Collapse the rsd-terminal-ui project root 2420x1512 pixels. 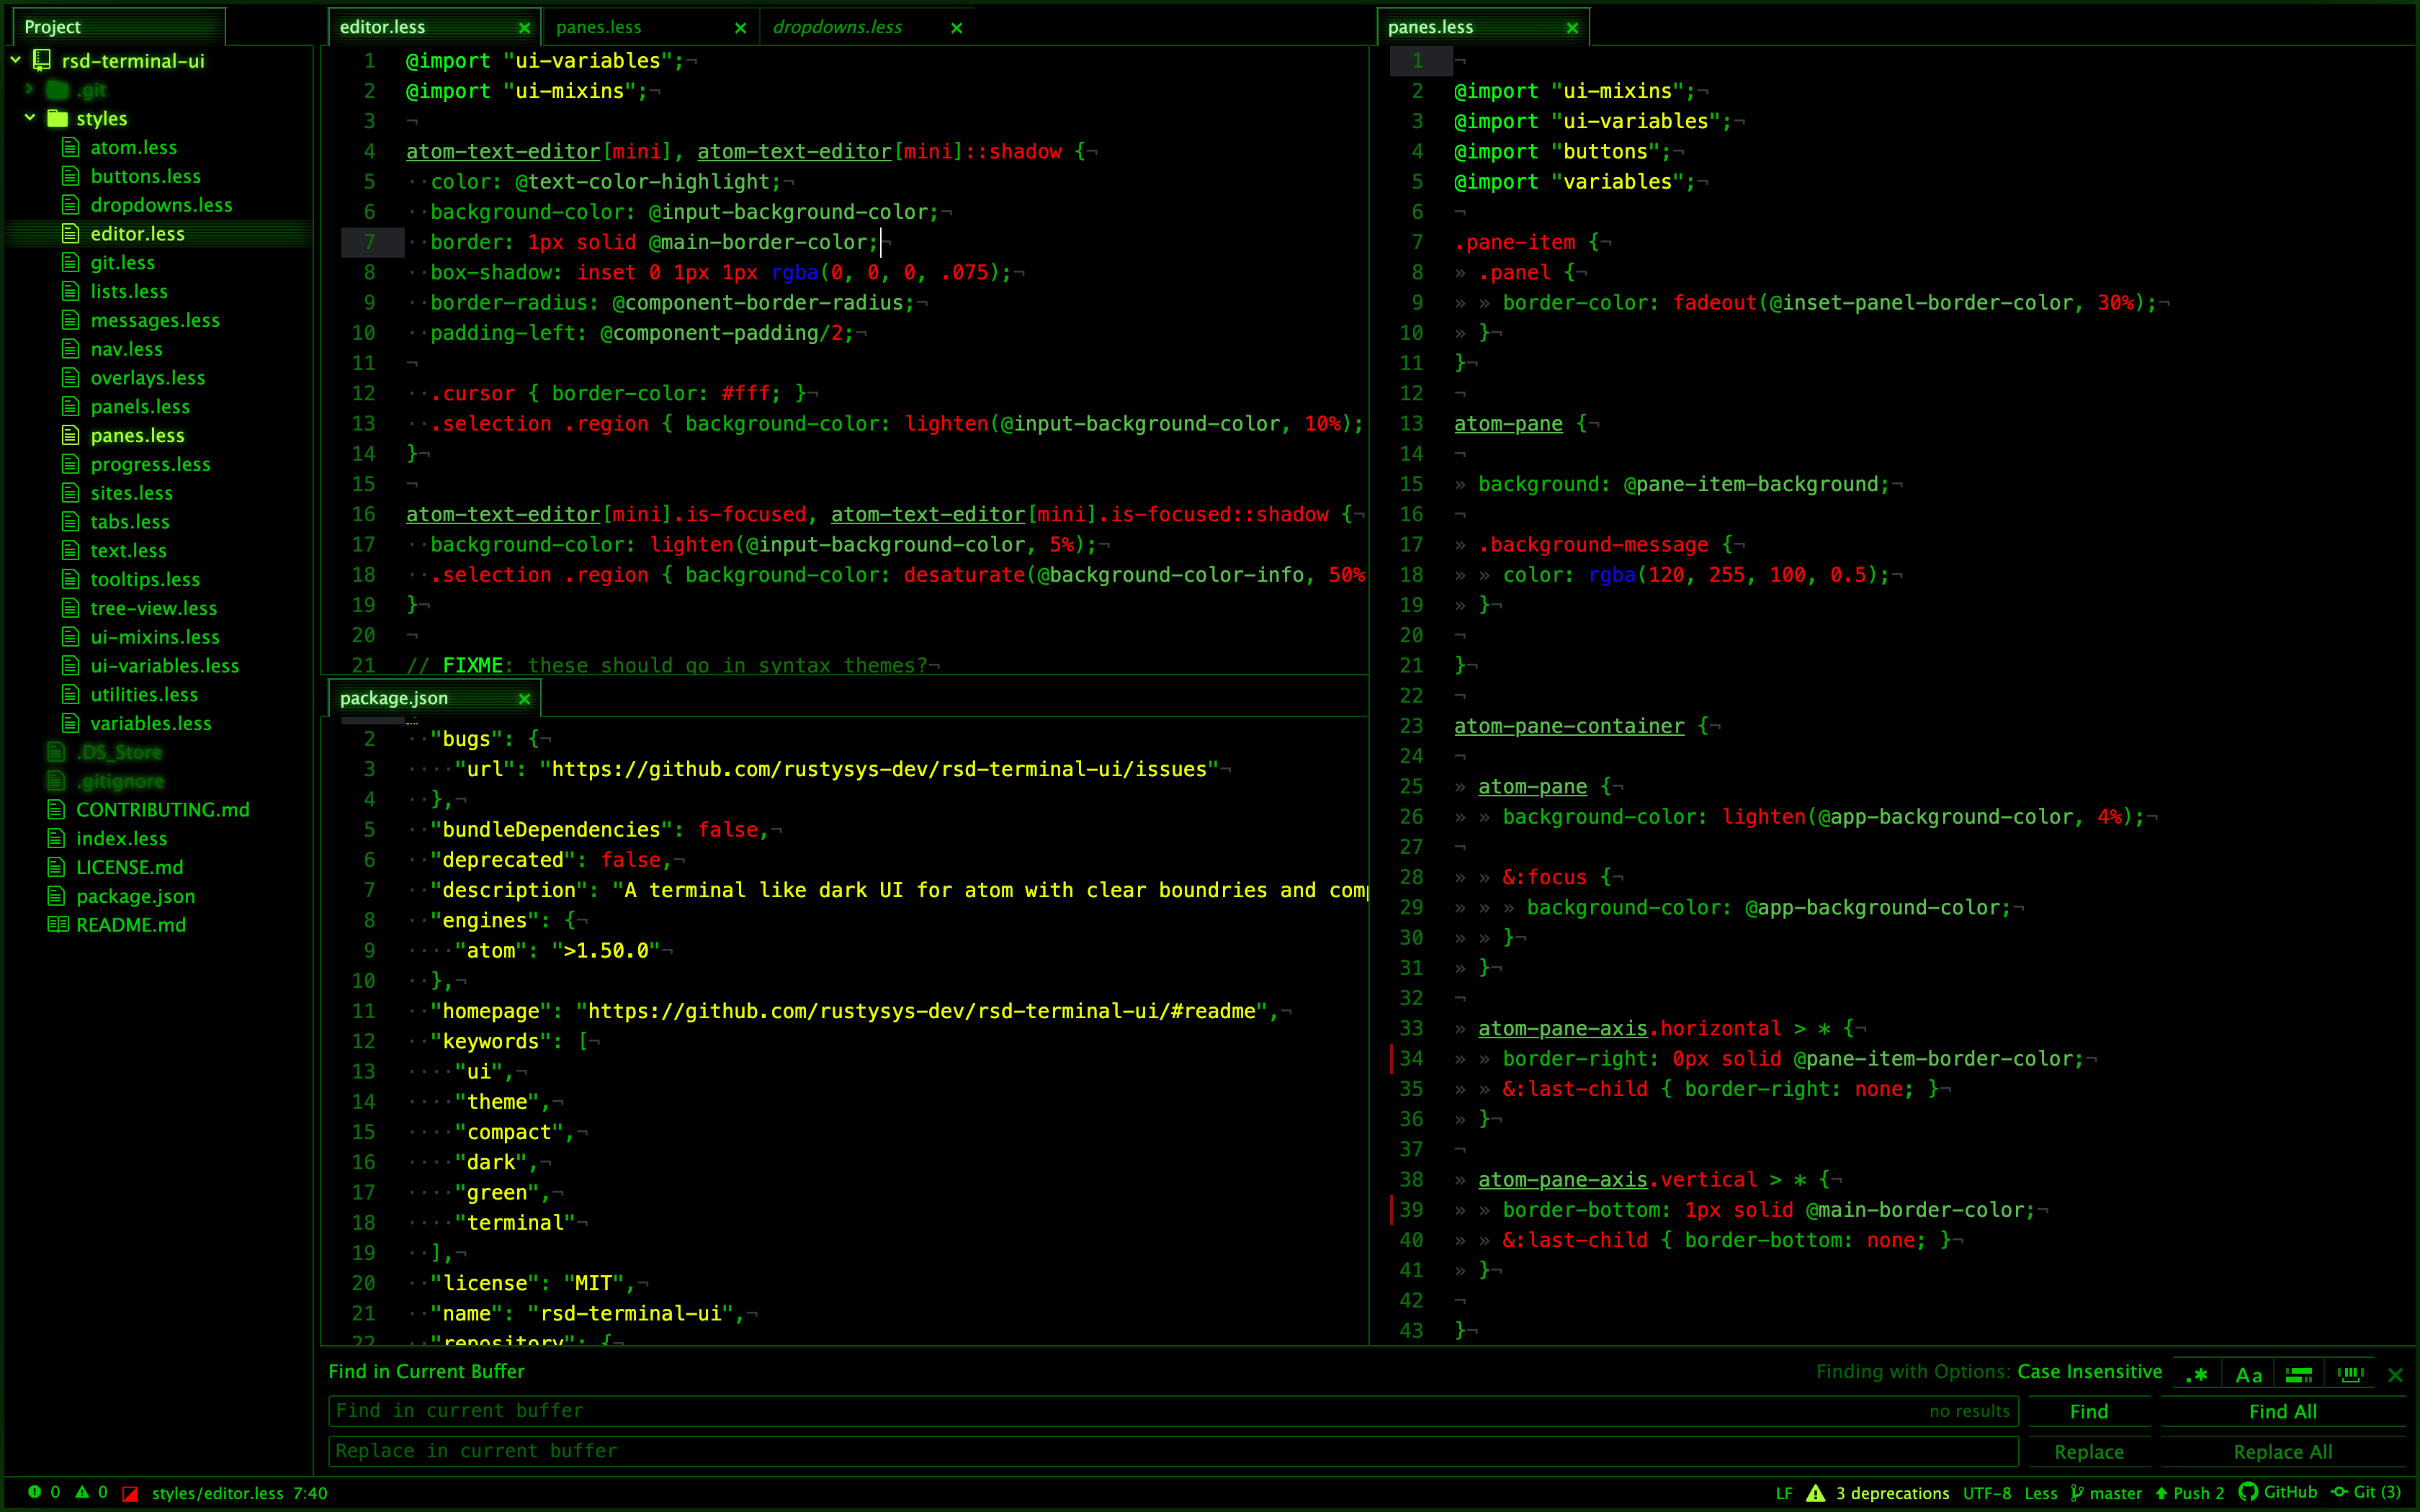pos(16,60)
